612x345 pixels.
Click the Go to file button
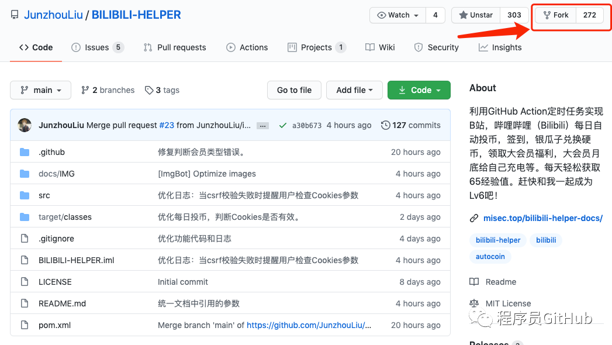coord(294,90)
